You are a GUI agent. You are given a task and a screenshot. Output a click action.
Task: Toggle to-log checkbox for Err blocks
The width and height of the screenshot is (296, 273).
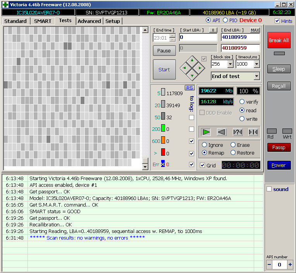[x=191, y=164]
